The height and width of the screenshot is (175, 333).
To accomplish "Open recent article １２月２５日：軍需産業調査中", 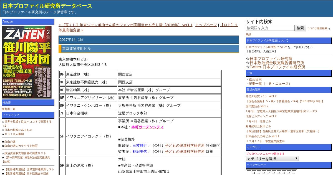I will click(x=265, y=141).
